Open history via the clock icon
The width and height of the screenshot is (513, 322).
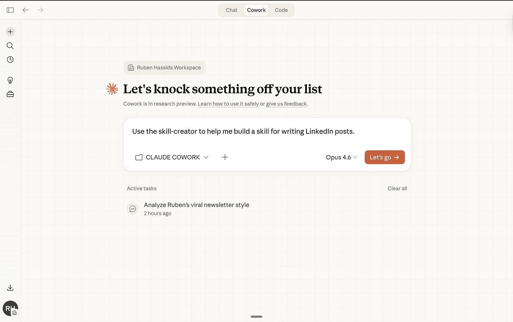10,59
